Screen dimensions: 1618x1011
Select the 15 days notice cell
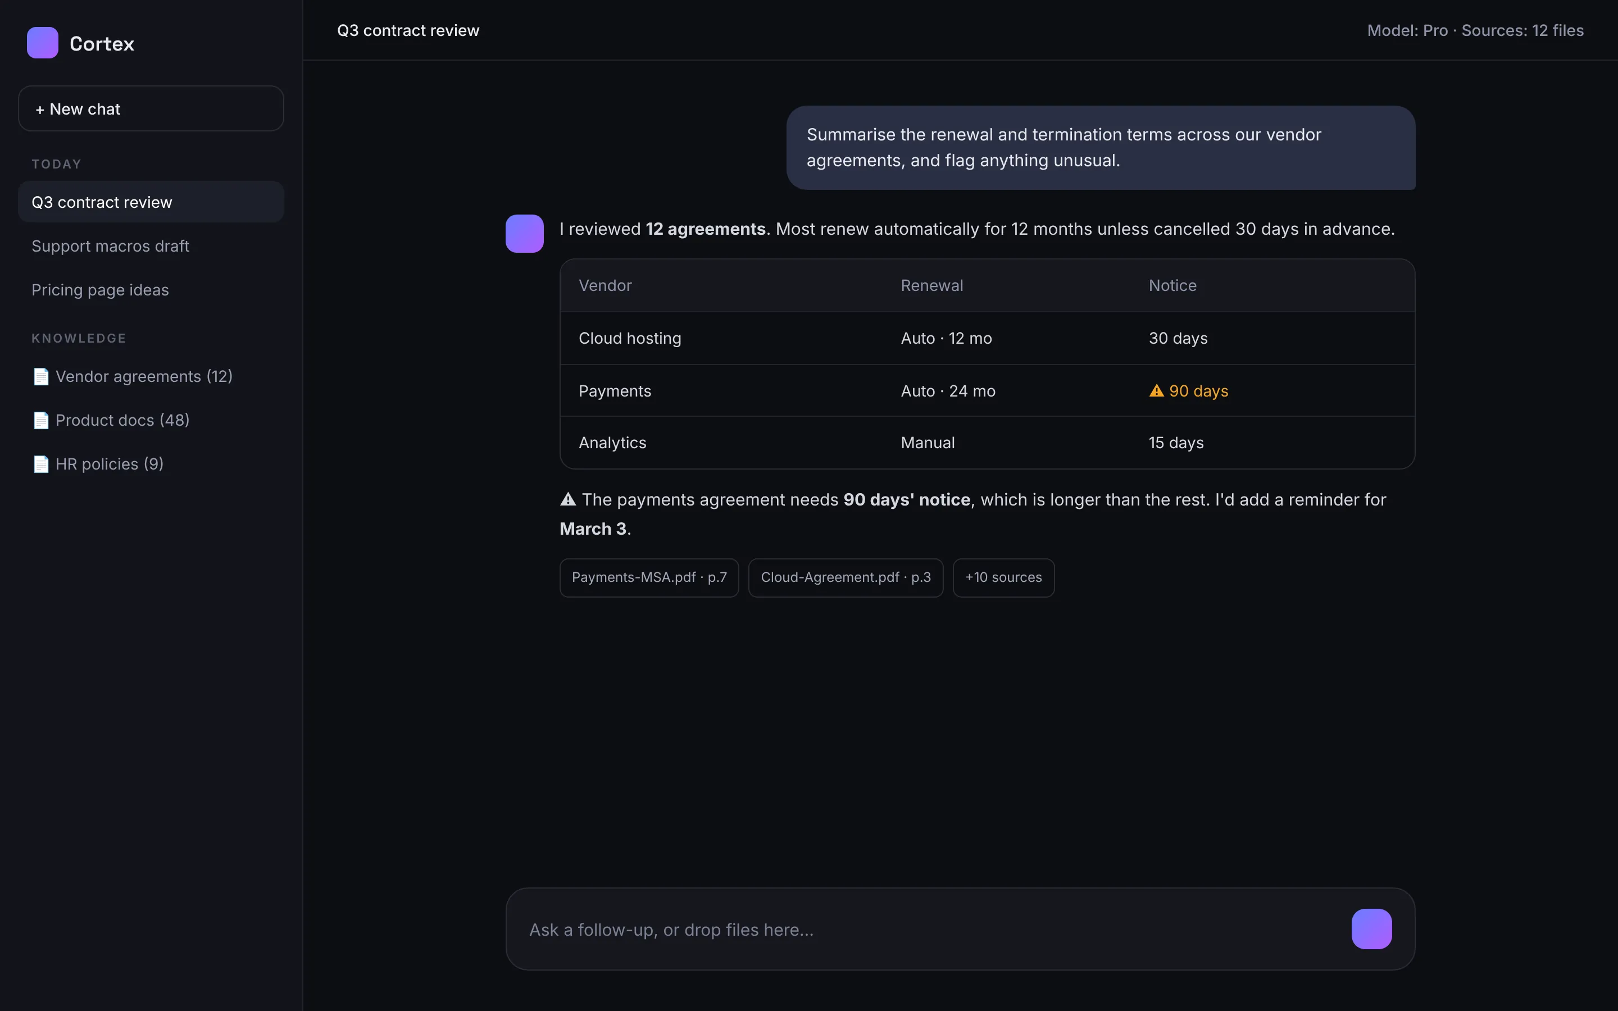click(x=1176, y=443)
